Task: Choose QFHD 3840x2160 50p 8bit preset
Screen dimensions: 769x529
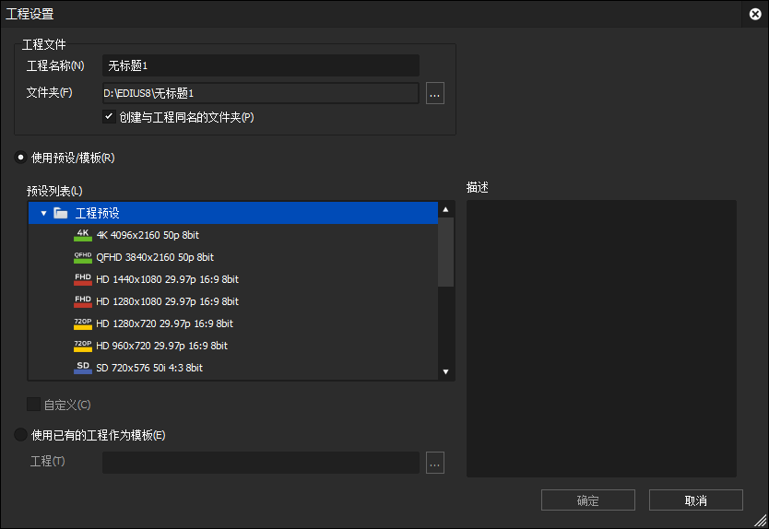Action: pos(155,257)
